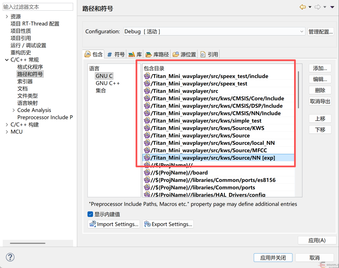
Task: Select GNU C++ in the language list
Action: point(107,83)
